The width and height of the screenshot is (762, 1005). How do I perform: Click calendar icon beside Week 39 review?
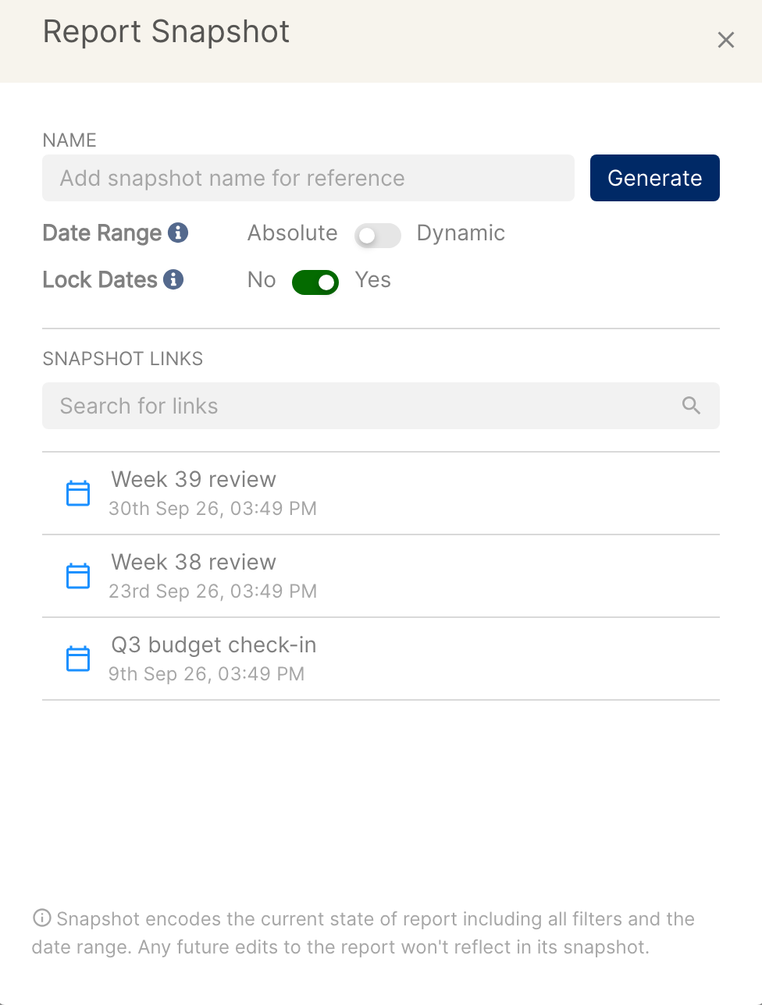pyautogui.click(x=78, y=493)
